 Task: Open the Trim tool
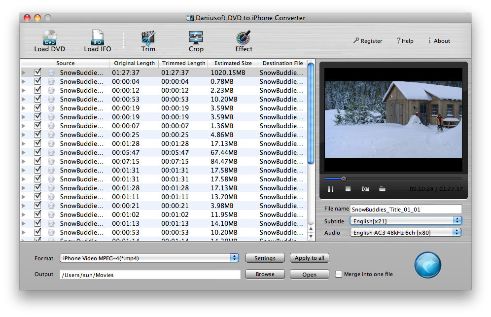148,41
